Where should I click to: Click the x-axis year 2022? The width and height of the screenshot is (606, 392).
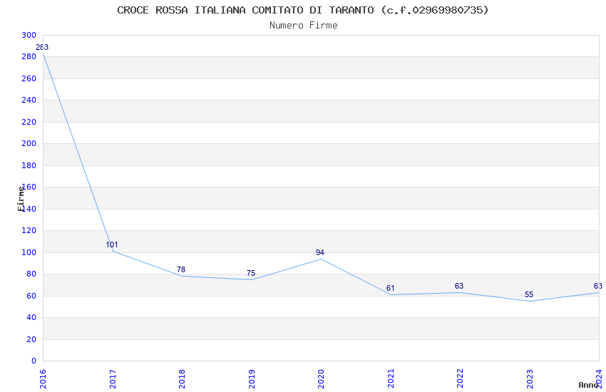[460, 379]
